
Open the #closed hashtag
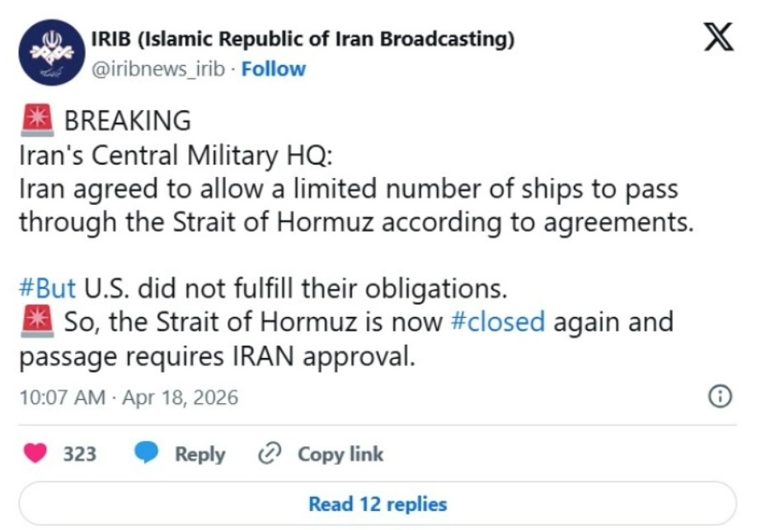[498, 321]
